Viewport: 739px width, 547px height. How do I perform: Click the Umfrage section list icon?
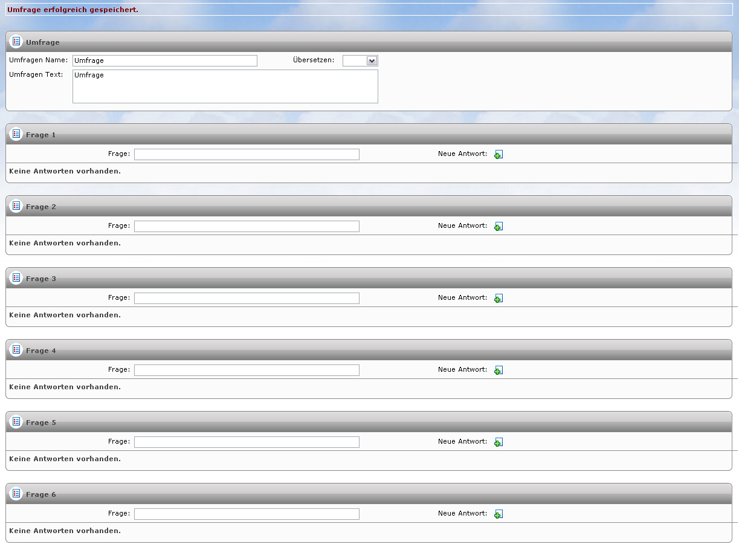16,41
